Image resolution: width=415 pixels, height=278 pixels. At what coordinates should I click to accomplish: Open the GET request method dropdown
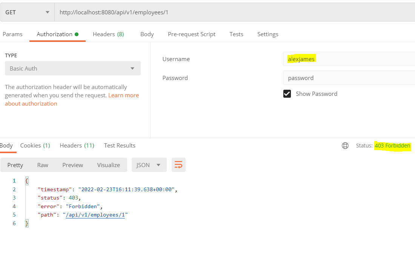point(26,12)
